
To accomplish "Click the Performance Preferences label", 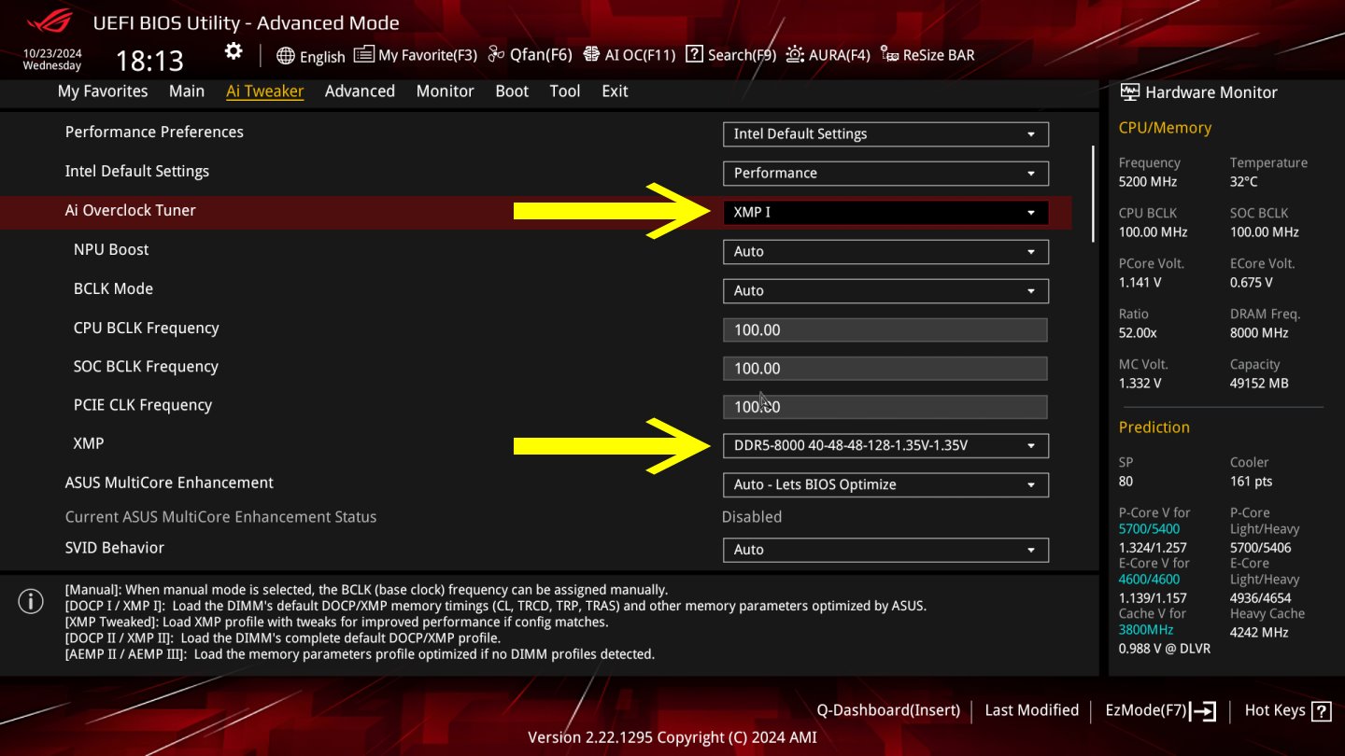I will (x=154, y=133).
